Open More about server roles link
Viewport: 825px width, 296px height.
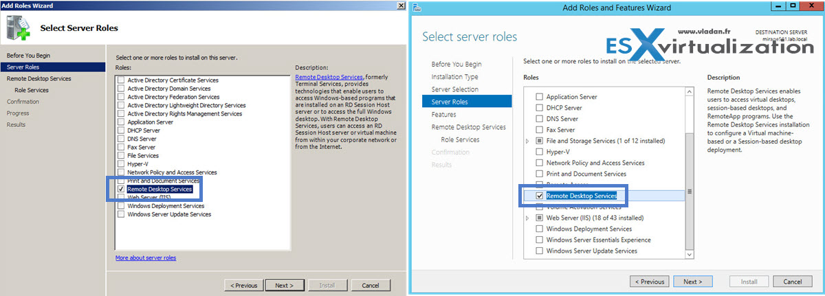146,258
